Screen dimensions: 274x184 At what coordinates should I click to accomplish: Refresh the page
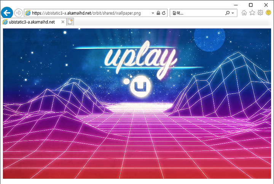click(164, 13)
